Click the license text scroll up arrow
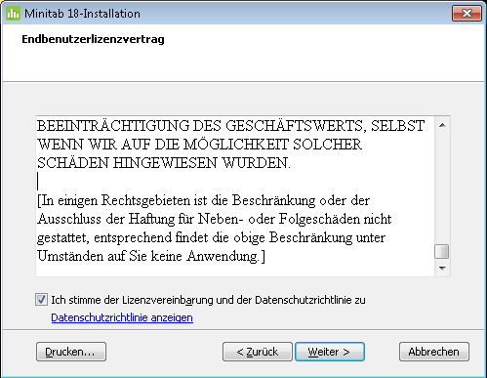The image size is (487, 378). click(x=442, y=125)
